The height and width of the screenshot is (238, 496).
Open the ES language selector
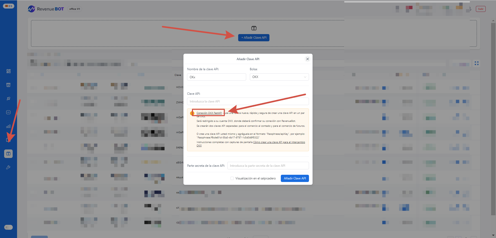(9, 6)
